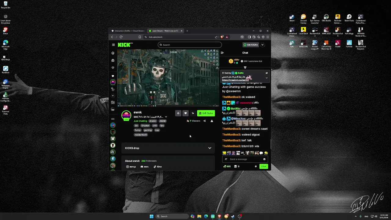The width and height of the screenshot is (391, 220).
Task: Open FiveM desktop shortcut
Action: coord(338,44)
